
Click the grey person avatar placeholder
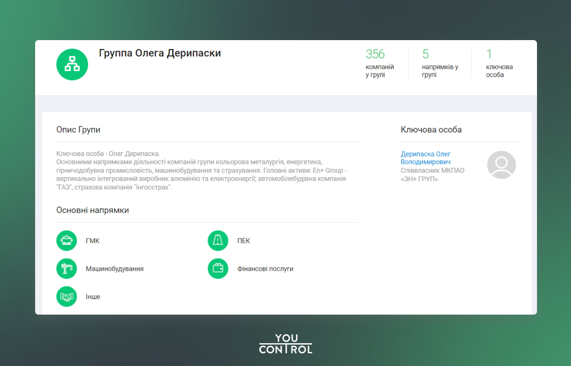(x=501, y=165)
